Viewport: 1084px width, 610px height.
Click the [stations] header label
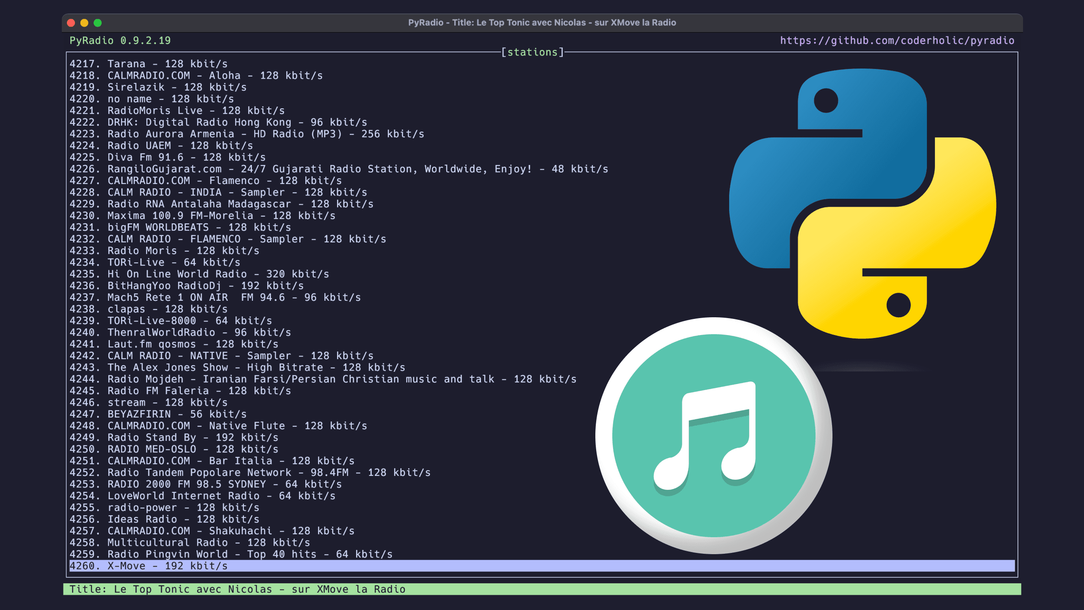pyautogui.click(x=533, y=52)
